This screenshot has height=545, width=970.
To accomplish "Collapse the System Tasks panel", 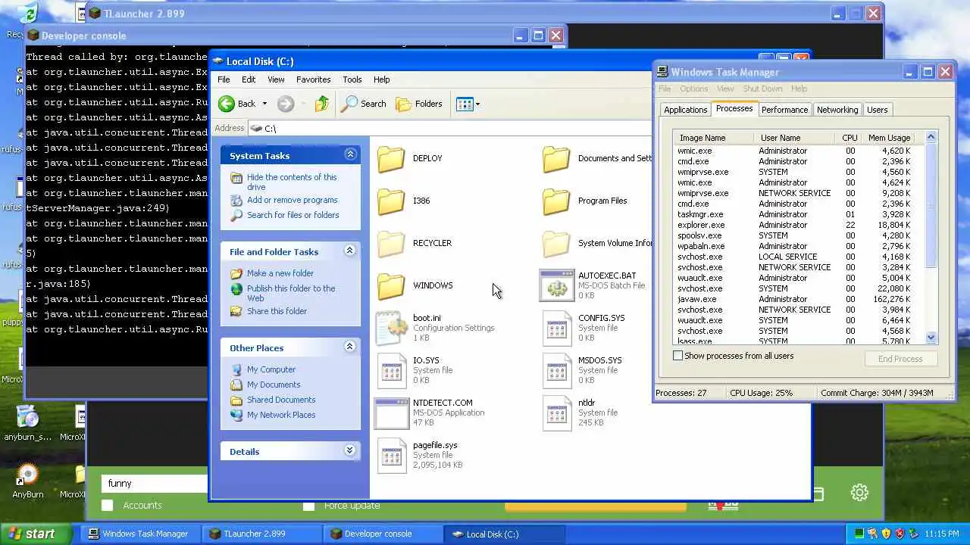I will [350, 154].
